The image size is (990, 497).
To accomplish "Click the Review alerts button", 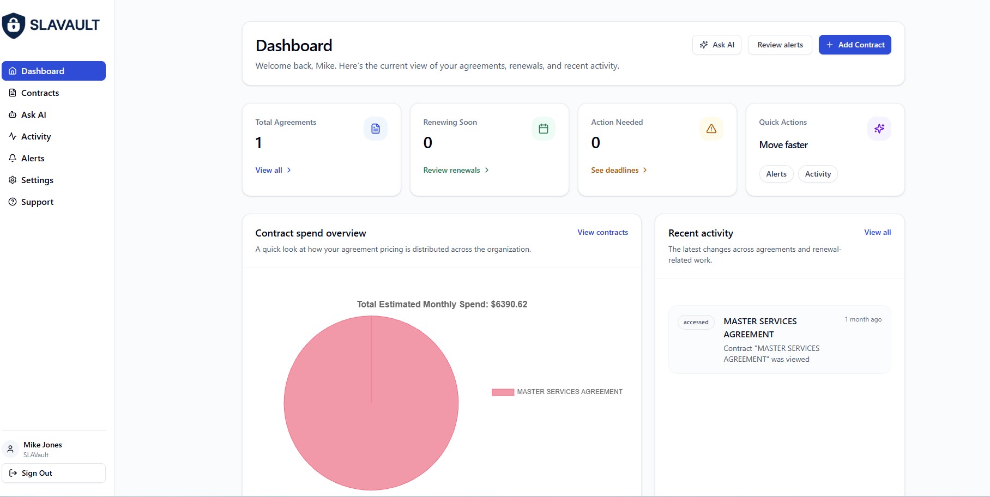I will pos(780,45).
